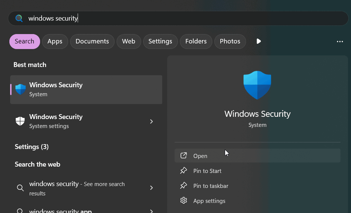Open Windows Security System best match result

click(x=86, y=89)
